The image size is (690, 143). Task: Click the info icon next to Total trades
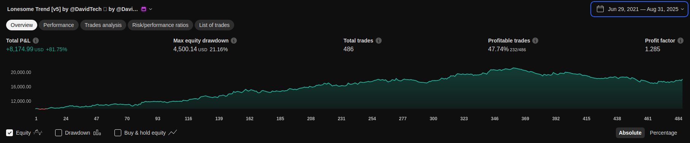[379, 41]
